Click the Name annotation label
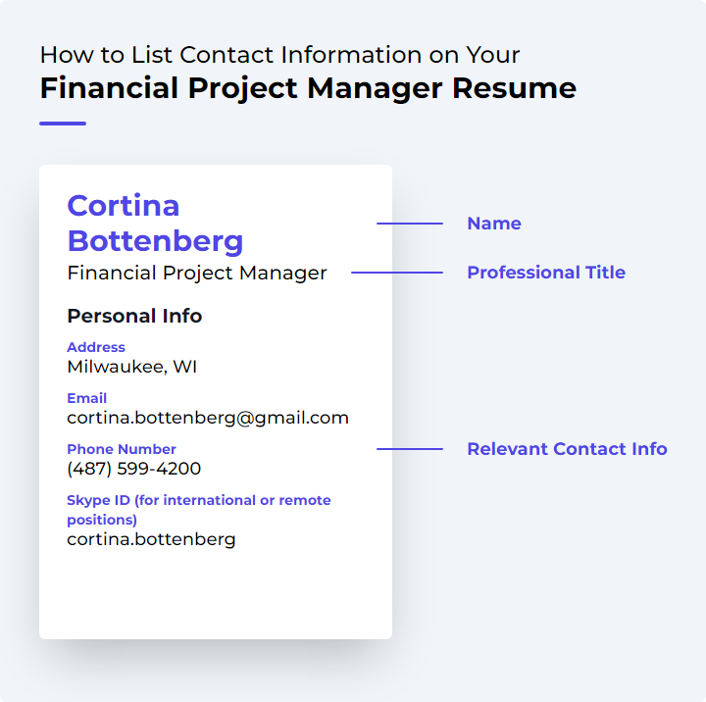This screenshot has height=702, width=706. pos(494,224)
